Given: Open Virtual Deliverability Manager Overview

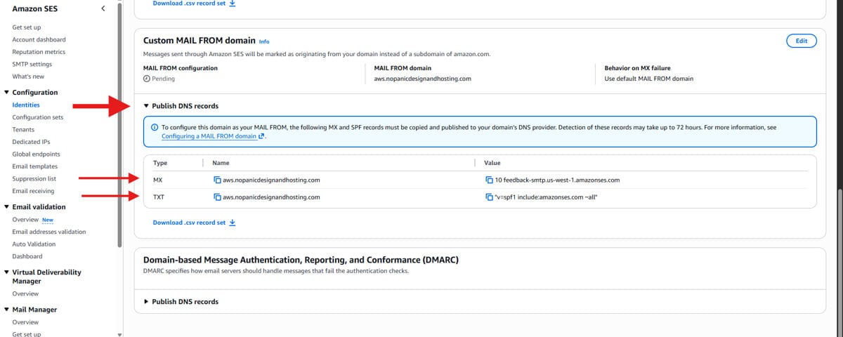Looking at the screenshot, I should [x=25, y=293].
